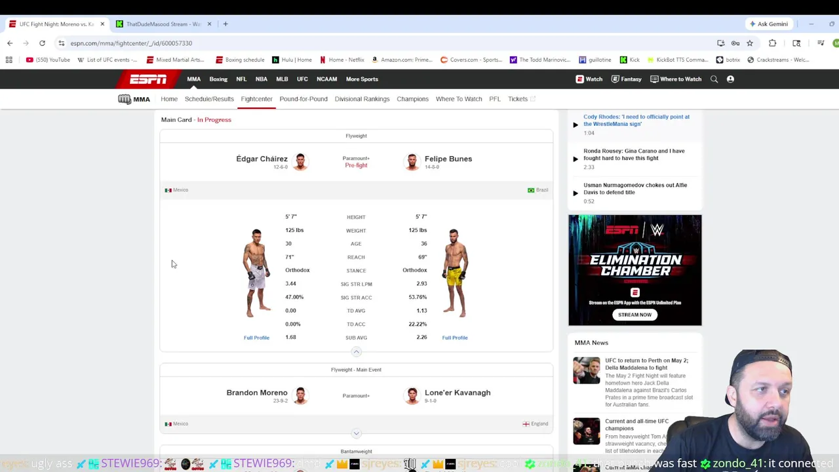The width and height of the screenshot is (839, 472).
Task: Reload the page with refresh icon
Action: point(42,43)
